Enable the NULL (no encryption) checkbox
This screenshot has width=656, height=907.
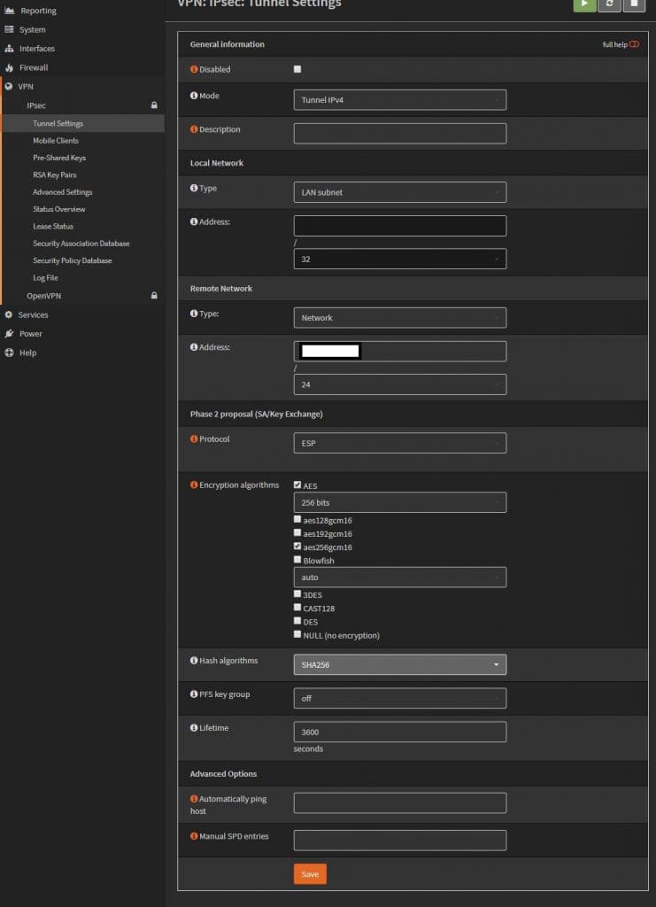tap(297, 634)
